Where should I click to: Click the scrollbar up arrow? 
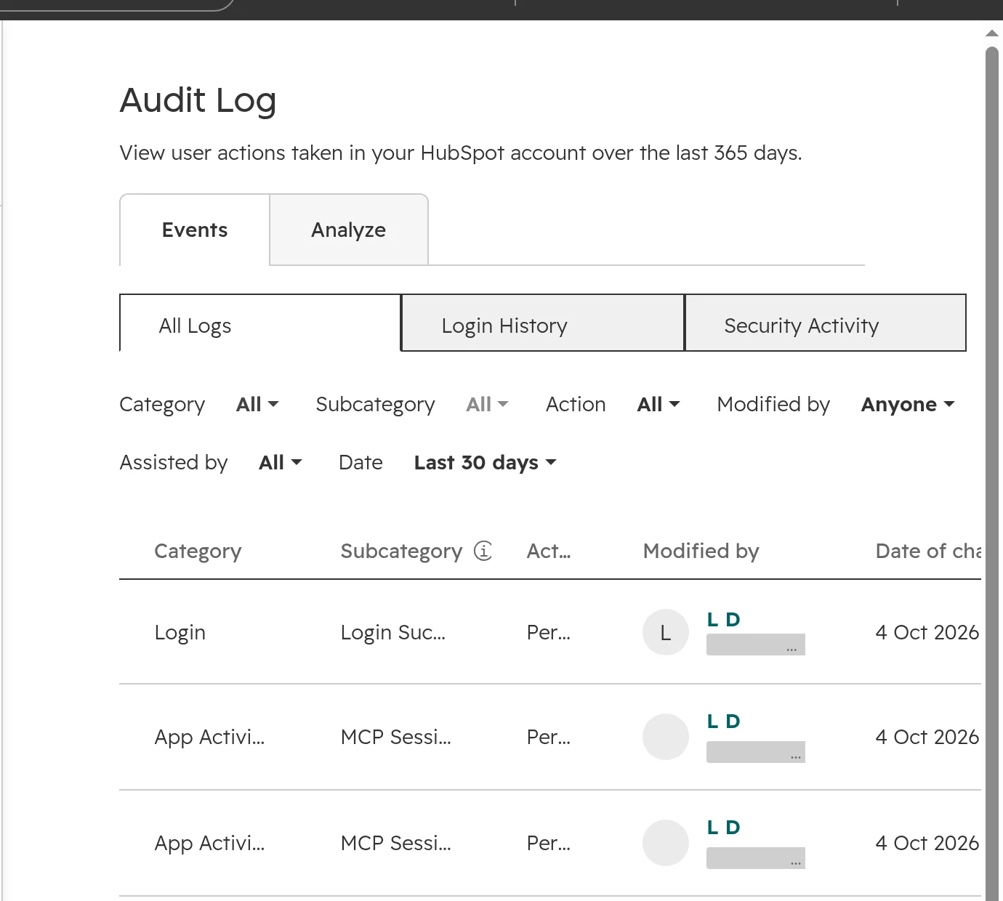(992, 33)
